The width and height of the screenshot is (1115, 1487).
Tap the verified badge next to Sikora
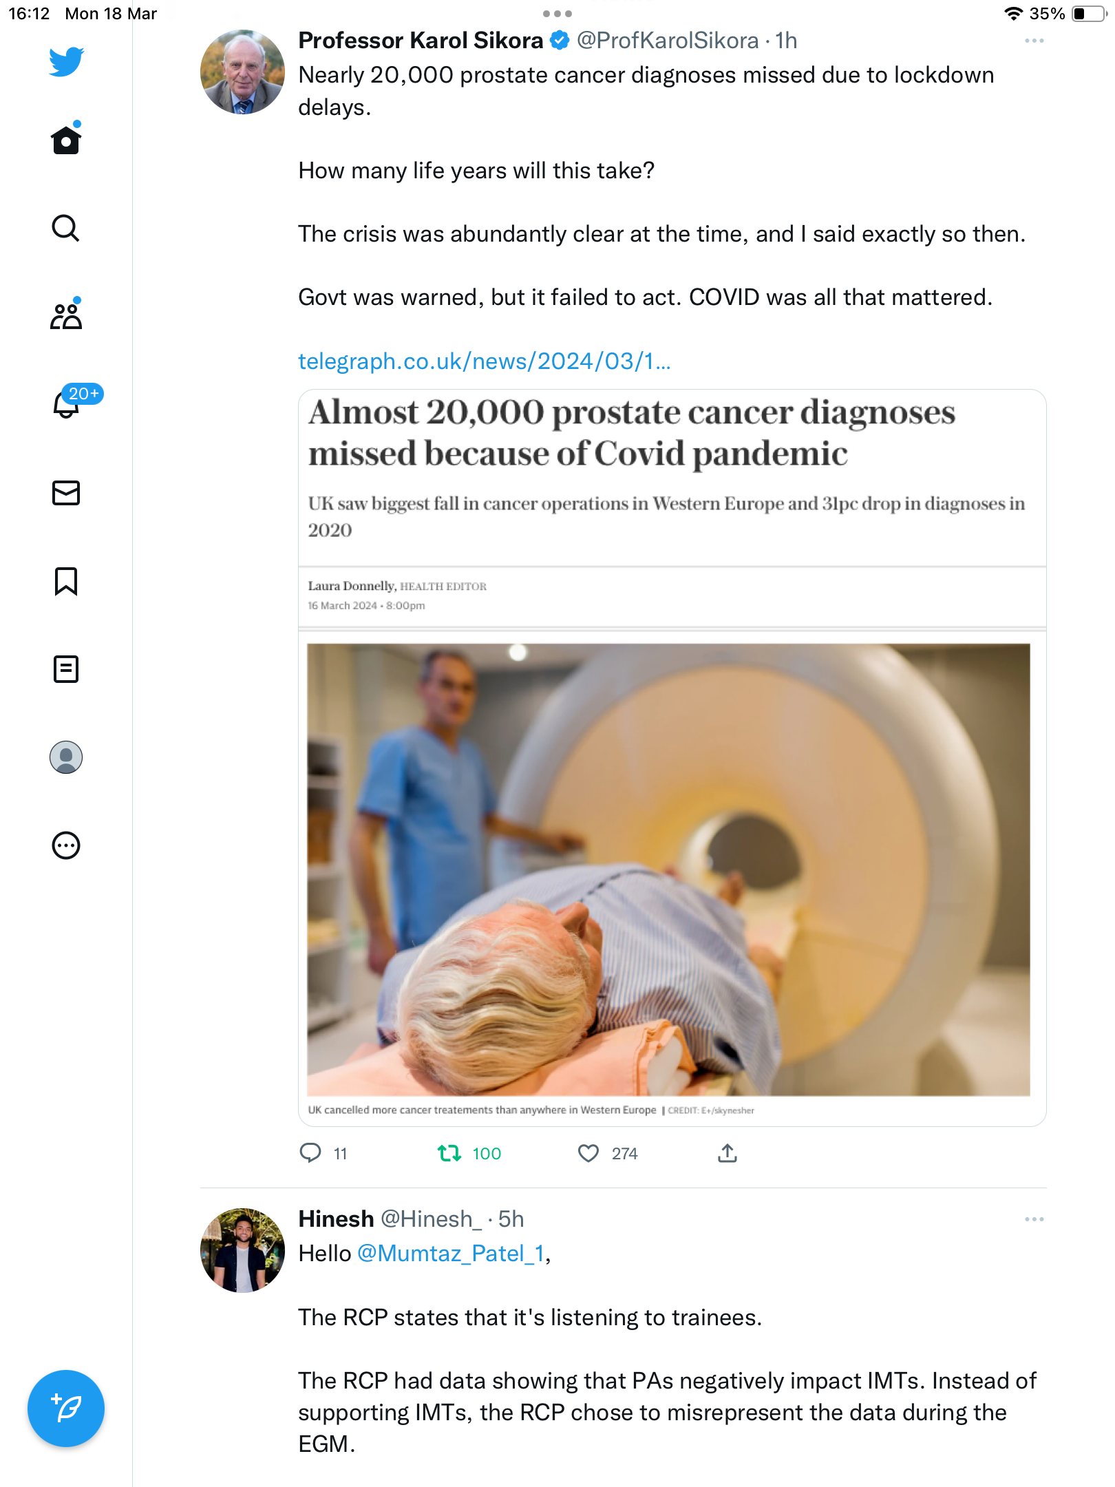[x=560, y=41]
